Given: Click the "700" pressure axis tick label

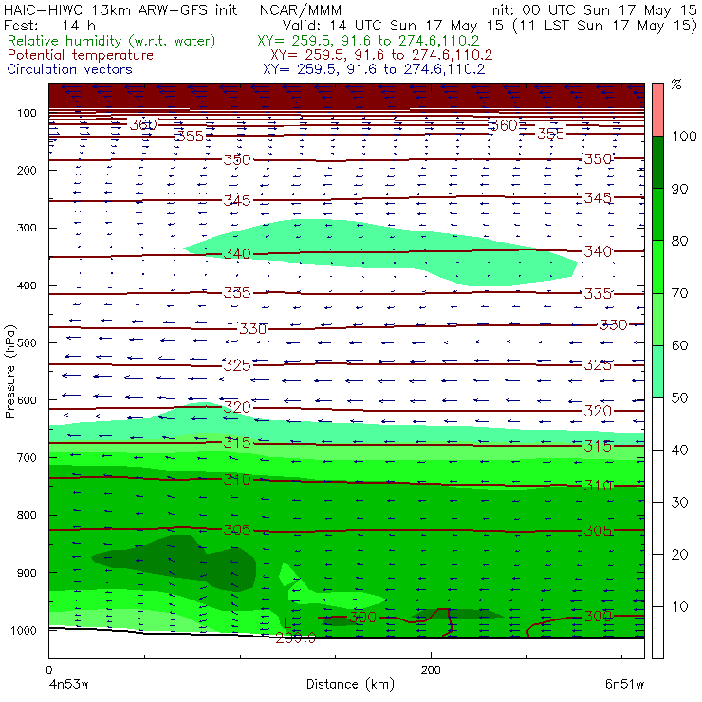Looking at the screenshot, I should [27, 457].
